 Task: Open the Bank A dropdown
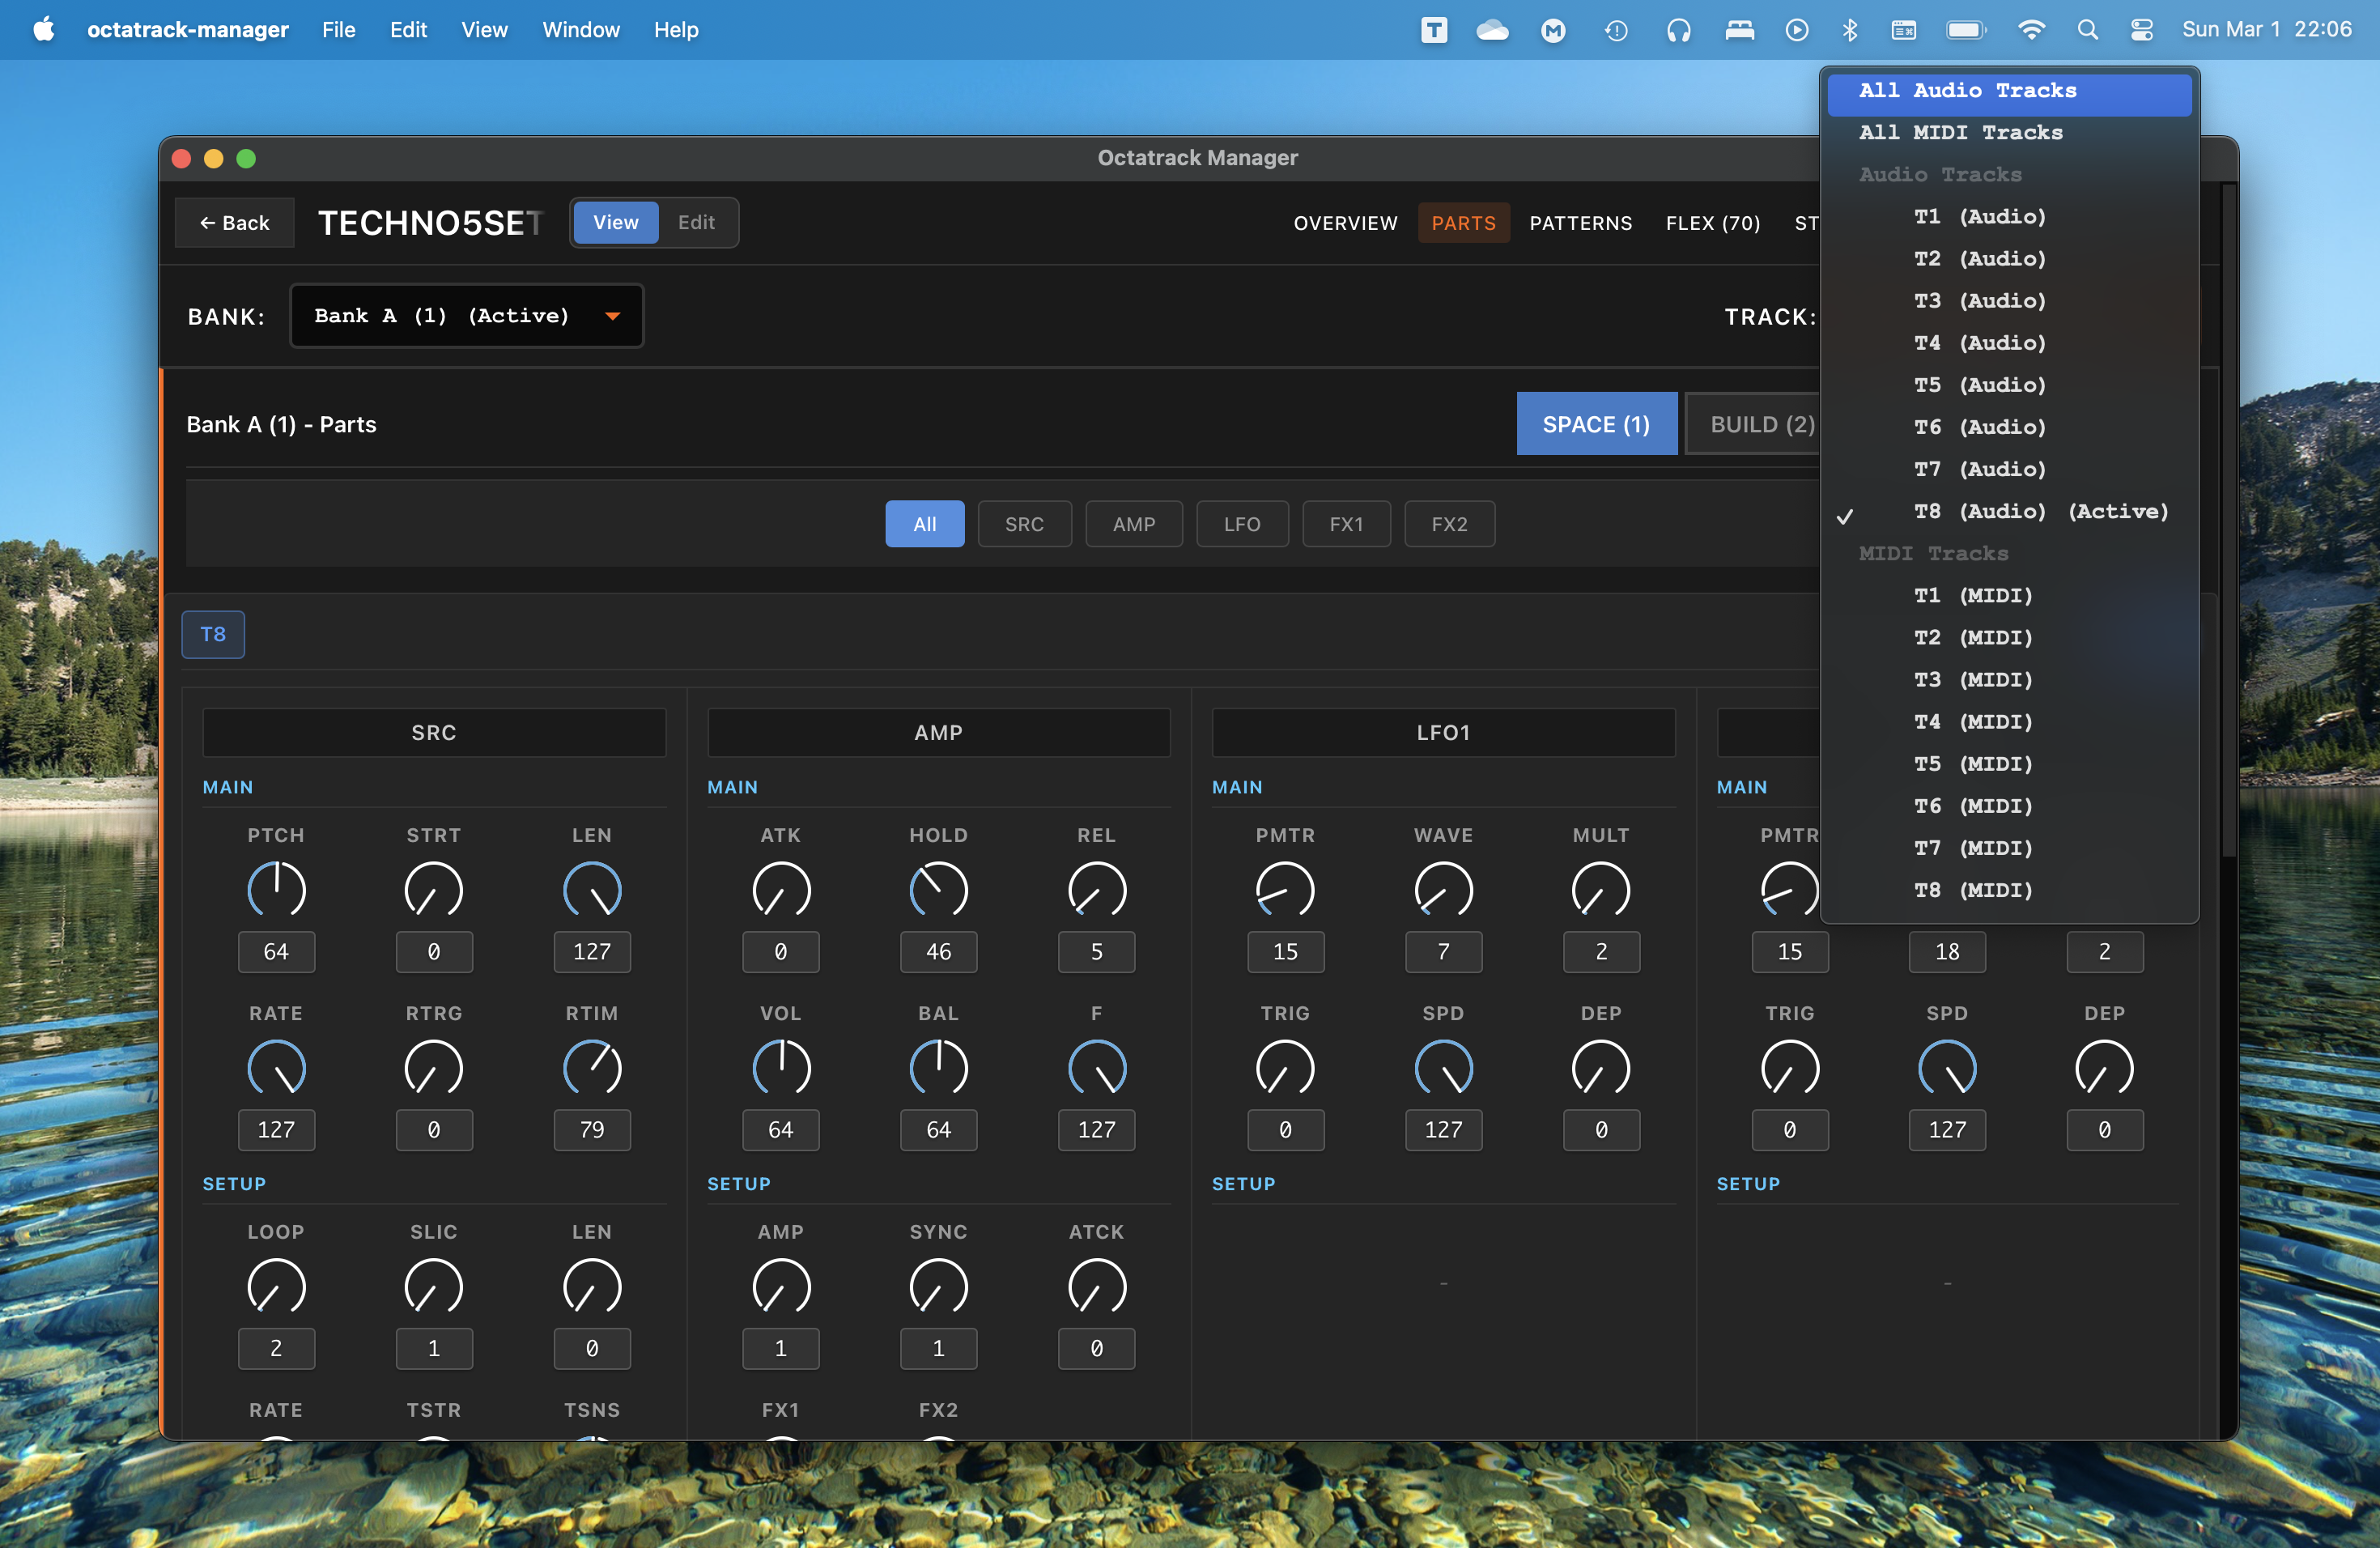click(466, 315)
